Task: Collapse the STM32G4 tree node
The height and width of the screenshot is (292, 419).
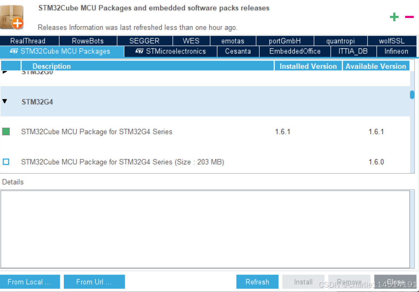Action: point(5,101)
